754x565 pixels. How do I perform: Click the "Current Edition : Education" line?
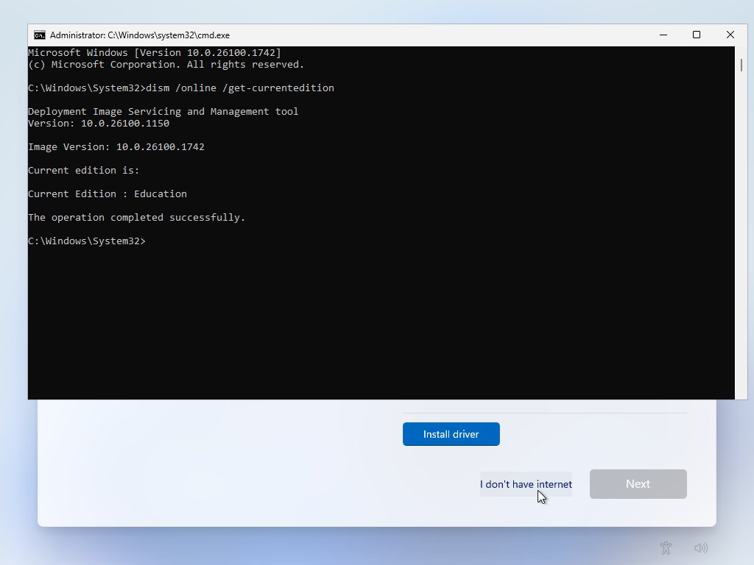[108, 194]
